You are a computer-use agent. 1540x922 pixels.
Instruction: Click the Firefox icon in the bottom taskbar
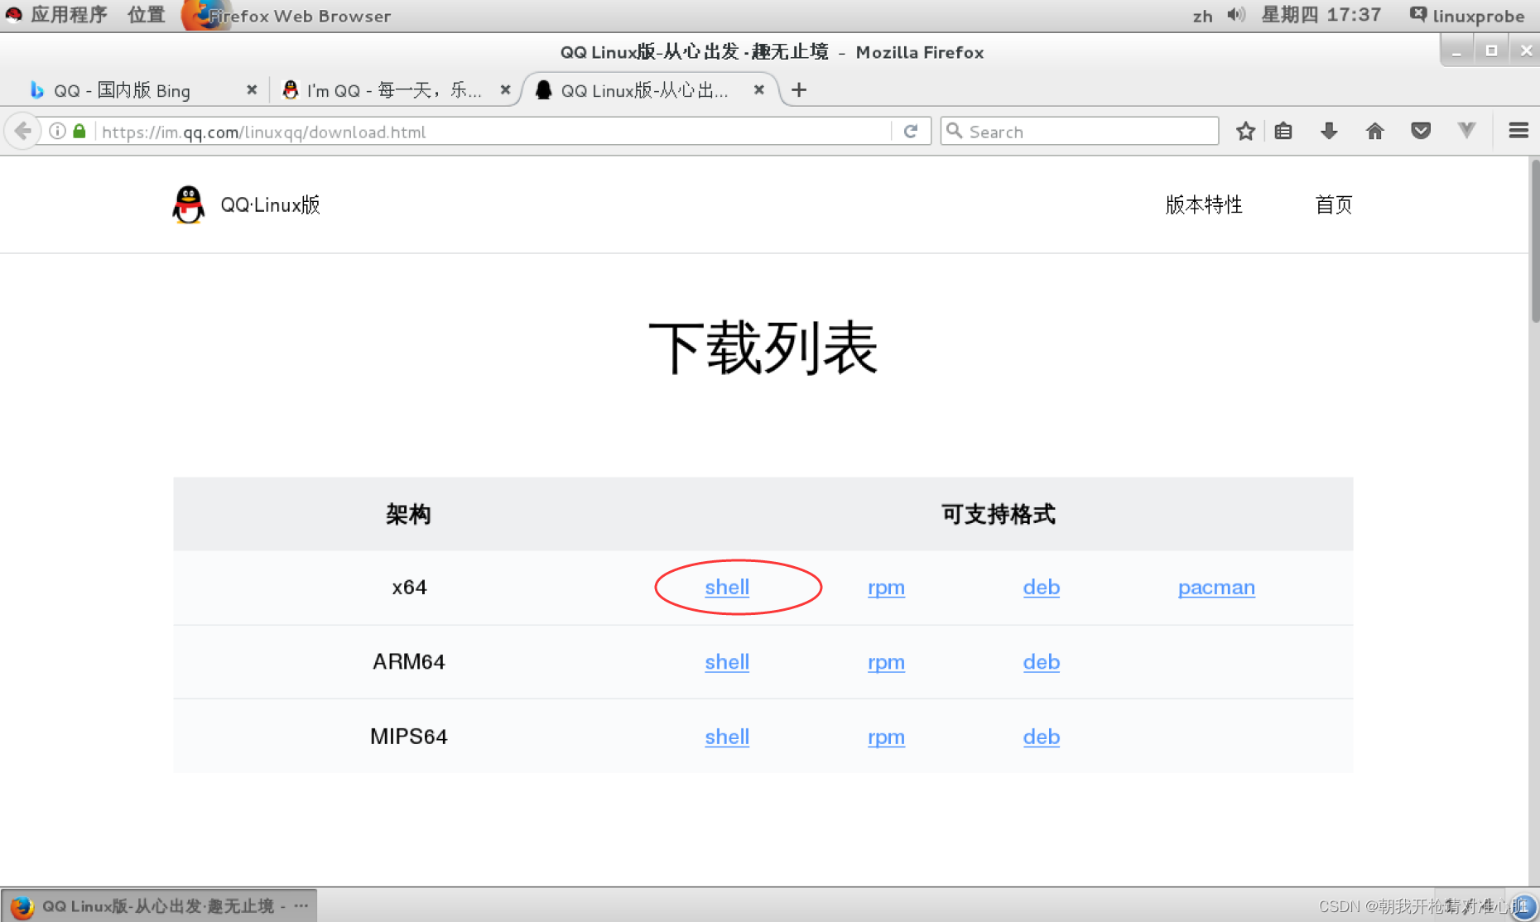tap(22, 906)
